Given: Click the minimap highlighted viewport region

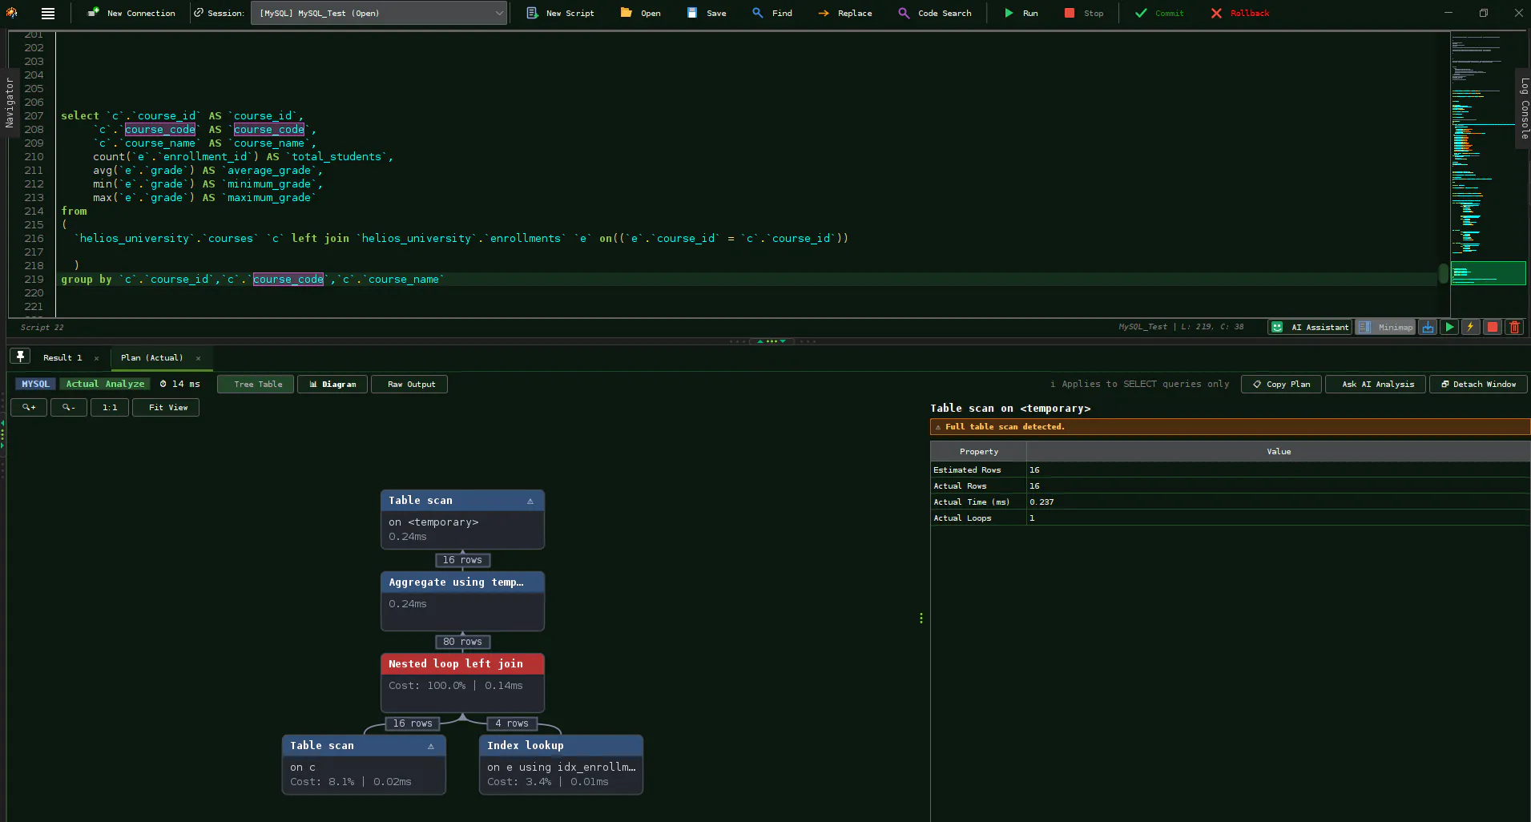Looking at the screenshot, I should coord(1488,273).
